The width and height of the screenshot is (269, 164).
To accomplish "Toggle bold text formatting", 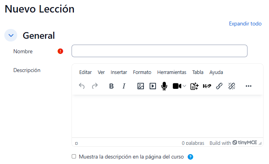I will pos(111,86).
